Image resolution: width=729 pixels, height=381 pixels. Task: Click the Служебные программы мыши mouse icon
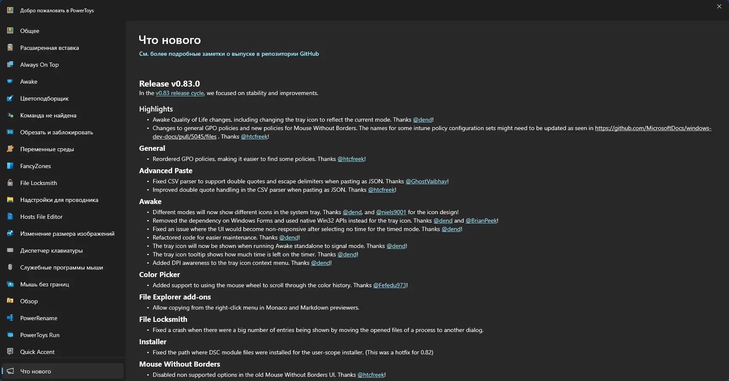10,267
